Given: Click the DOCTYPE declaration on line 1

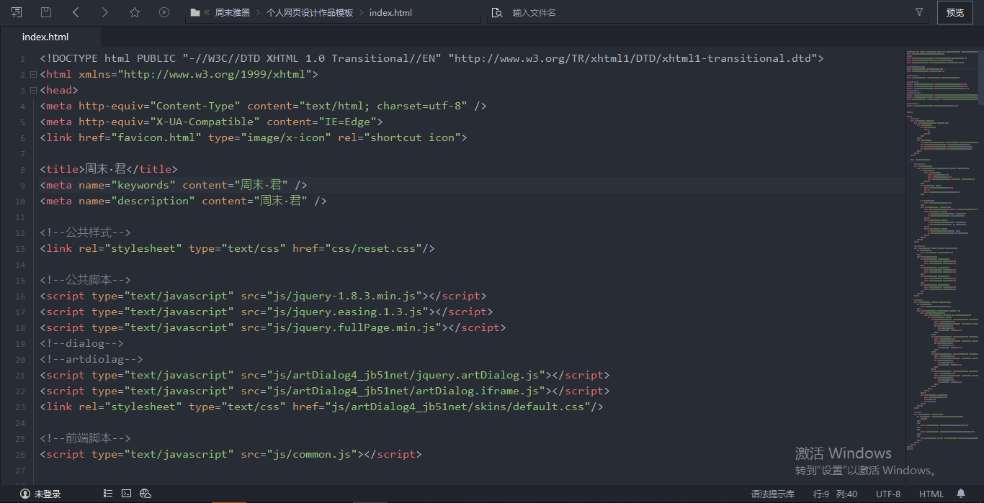Looking at the screenshot, I should point(432,58).
